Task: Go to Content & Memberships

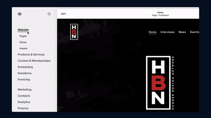Action: click(x=34, y=61)
